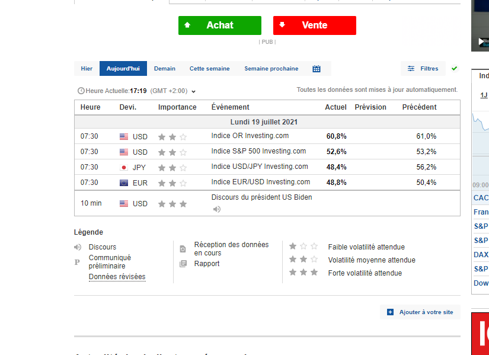Click the one-star low volatility legend icon
This screenshot has width=489, height=355.
click(x=303, y=247)
